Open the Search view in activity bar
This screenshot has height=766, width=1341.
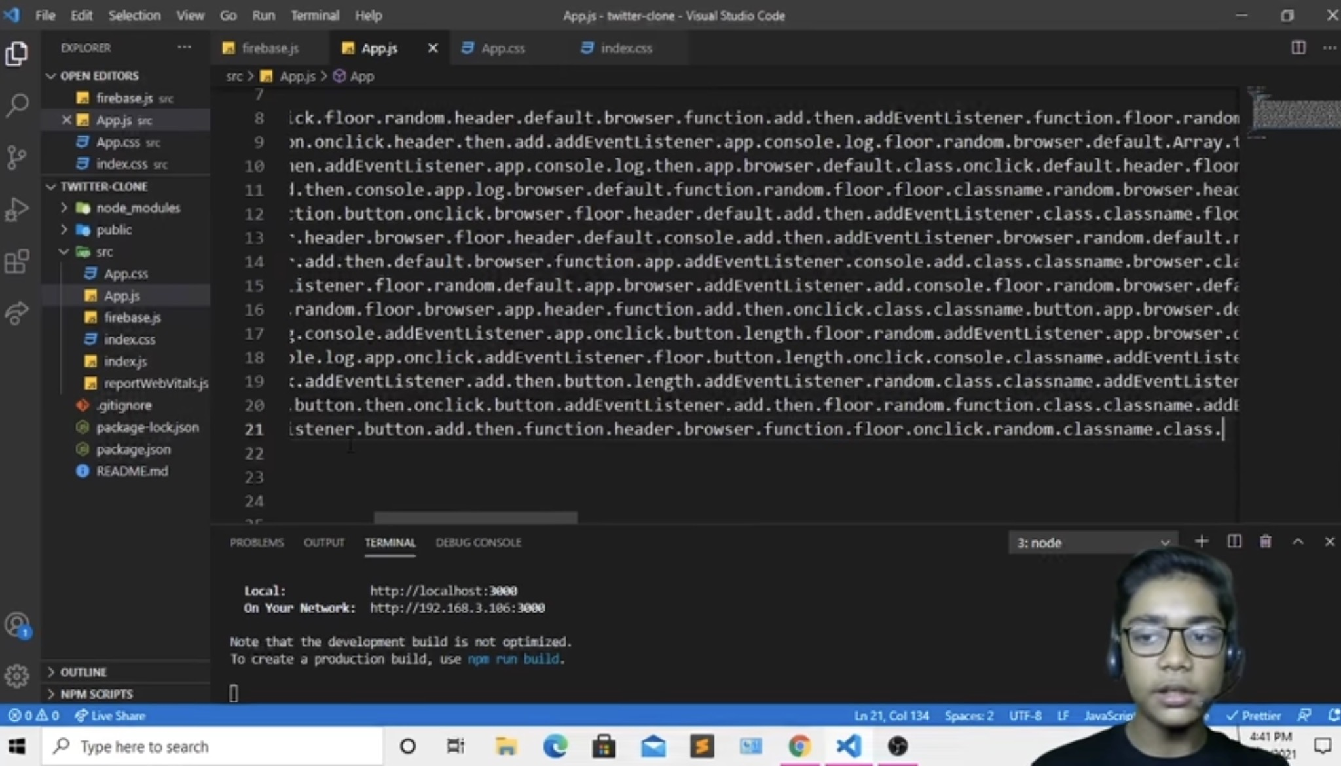(17, 105)
